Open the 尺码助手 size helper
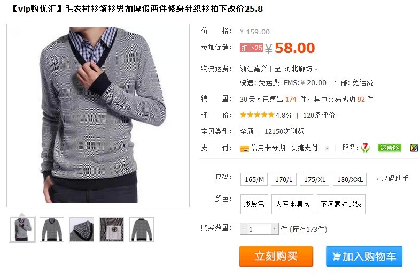The image size is (419, 274). coord(392,179)
